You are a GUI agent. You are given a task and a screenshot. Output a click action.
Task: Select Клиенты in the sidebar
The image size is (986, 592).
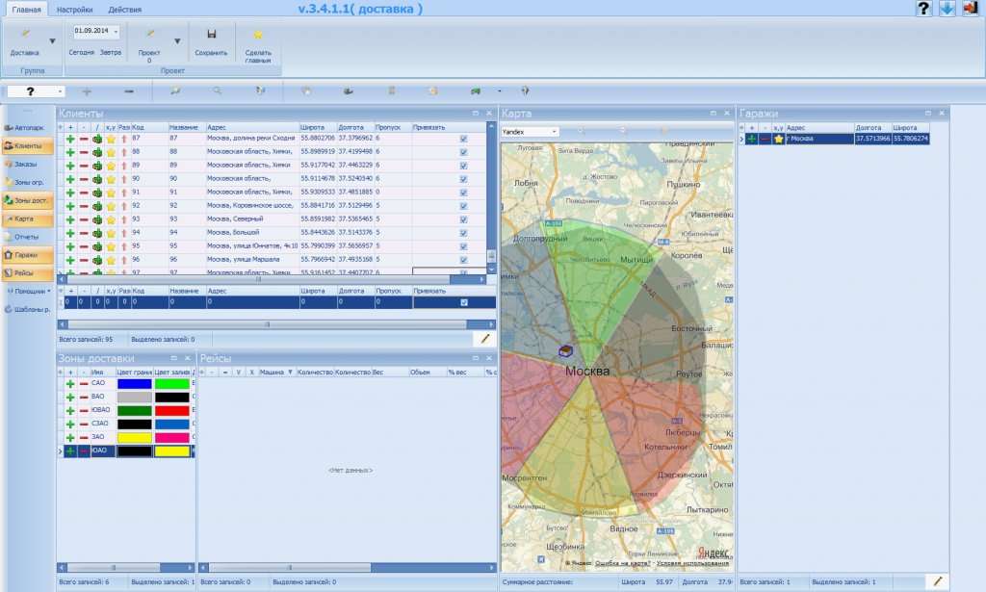click(28, 145)
